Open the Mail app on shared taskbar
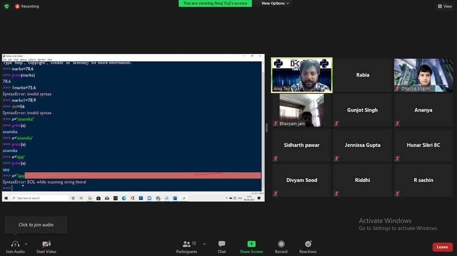 point(107,198)
